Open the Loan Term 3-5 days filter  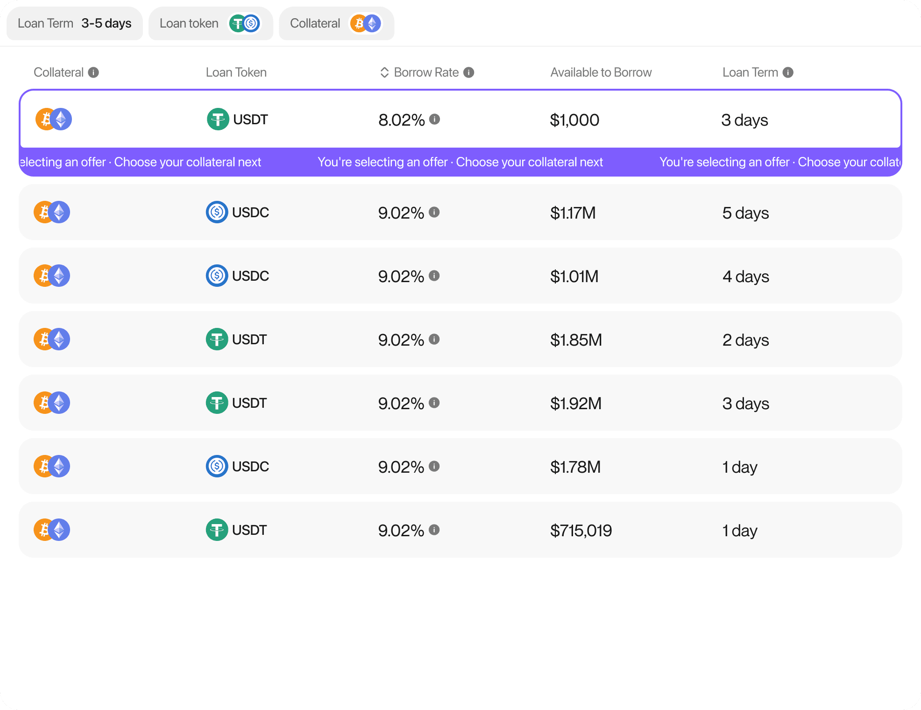[75, 23]
